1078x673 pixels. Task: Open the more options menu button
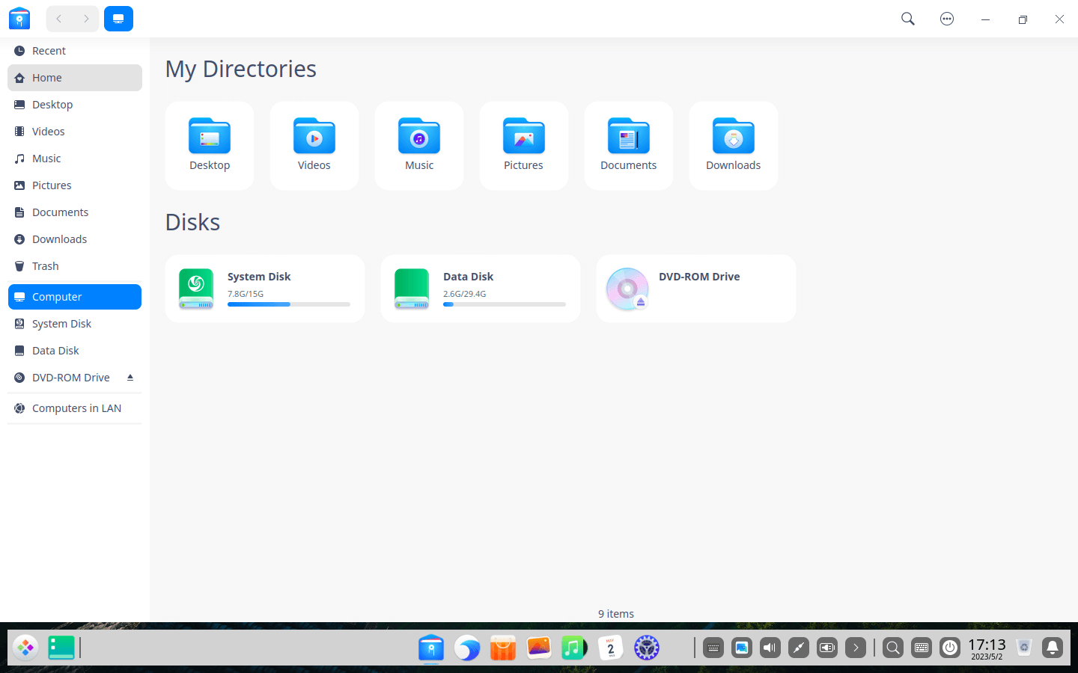click(947, 19)
